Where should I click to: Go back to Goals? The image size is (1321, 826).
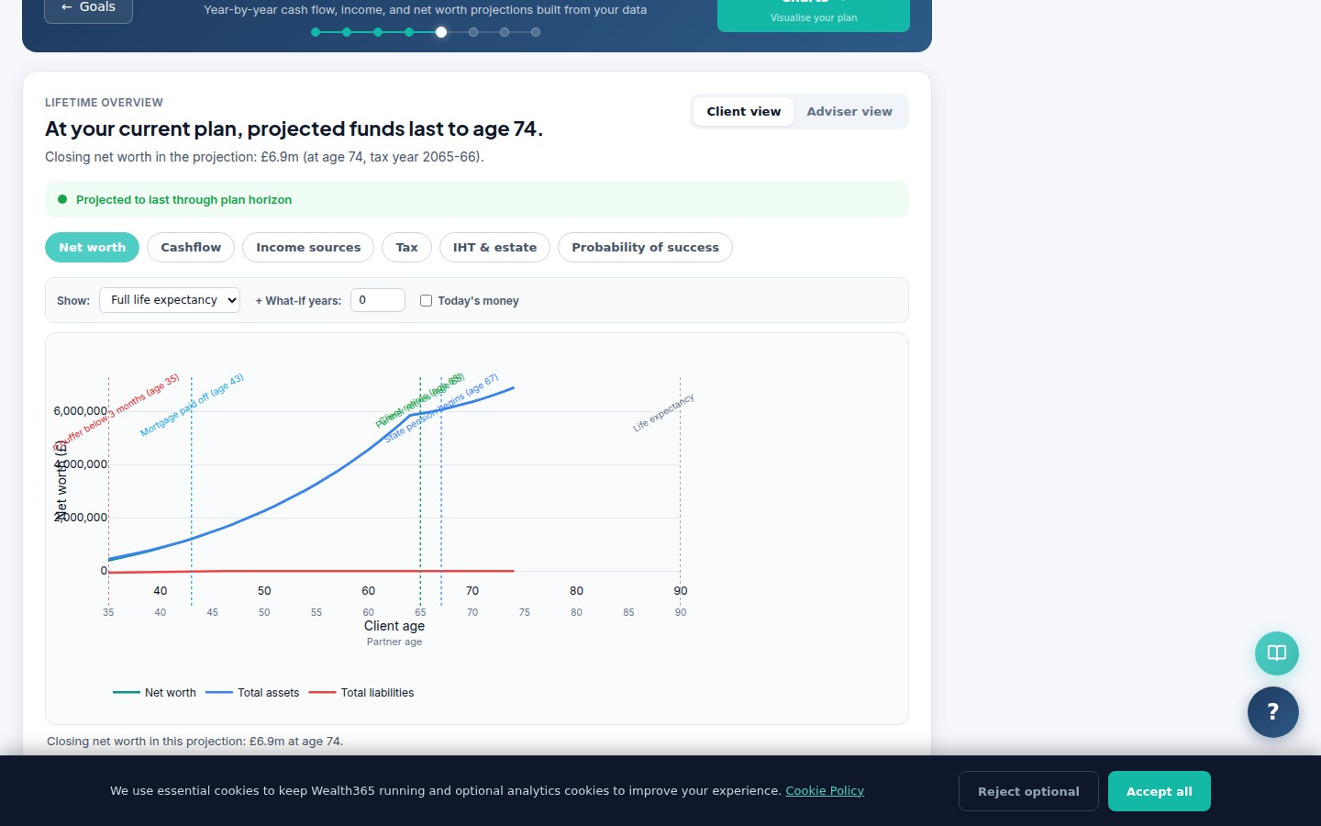(88, 8)
